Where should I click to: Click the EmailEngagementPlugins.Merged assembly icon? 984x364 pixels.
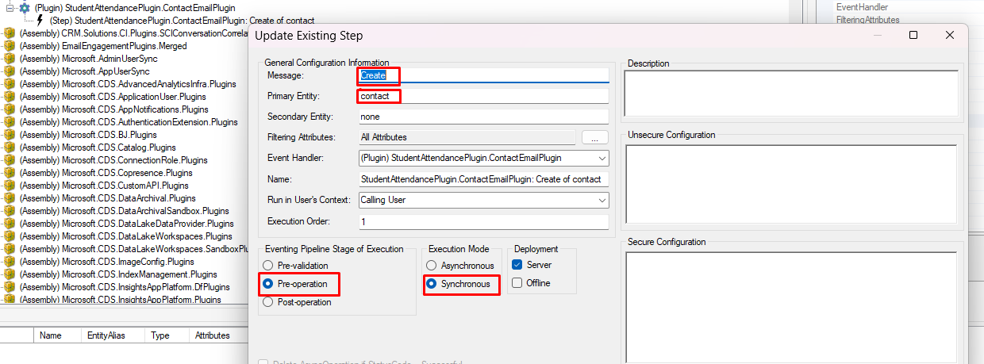tap(10, 46)
